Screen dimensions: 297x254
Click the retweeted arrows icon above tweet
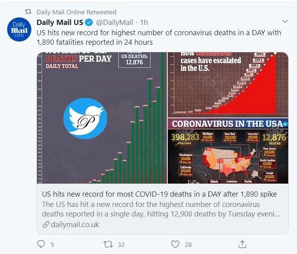point(28,12)
